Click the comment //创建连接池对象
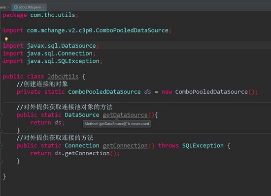The width and height of the screenshot is (271, 196). point(42,84)
